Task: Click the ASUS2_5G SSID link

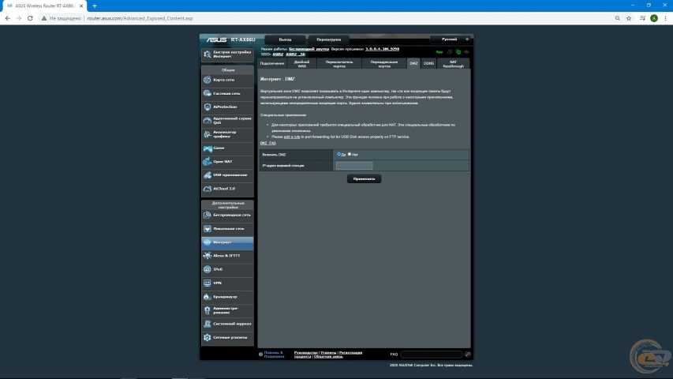Action: 295,54
